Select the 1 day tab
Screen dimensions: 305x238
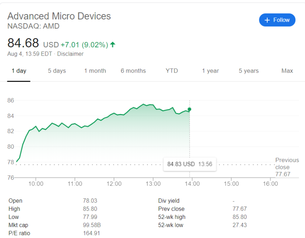pyautogui.click(x=19, y=71)
